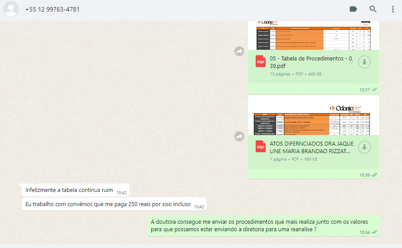This screenshot has width=402, height=248.
Task: Download 05 - Tabela de Procedimentos PDF
Action: 364,62
